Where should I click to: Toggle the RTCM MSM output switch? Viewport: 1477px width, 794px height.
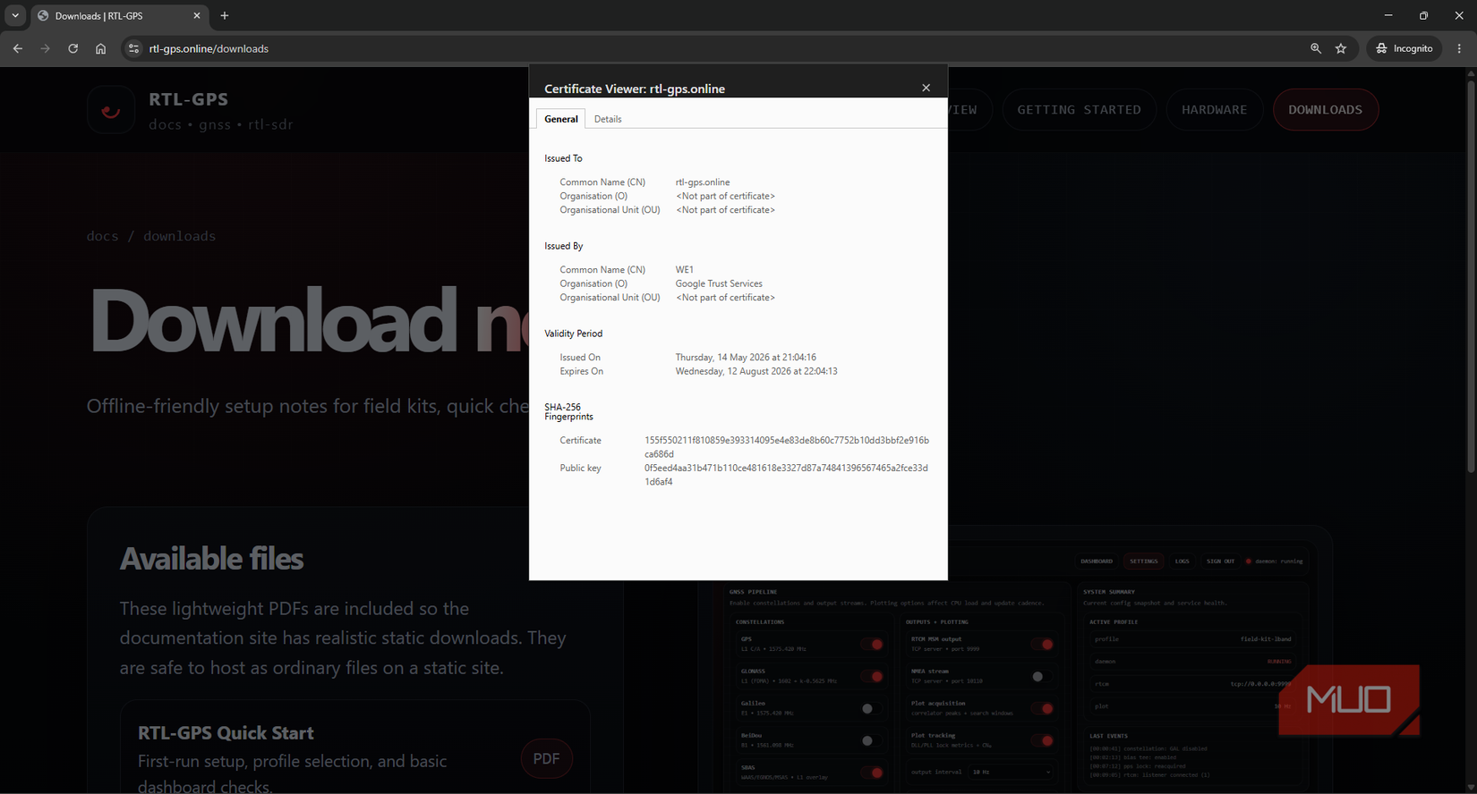coord(1042,644)
